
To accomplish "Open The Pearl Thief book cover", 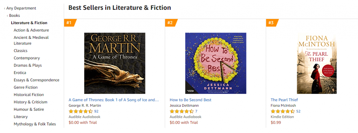I will tap(317, 63).
